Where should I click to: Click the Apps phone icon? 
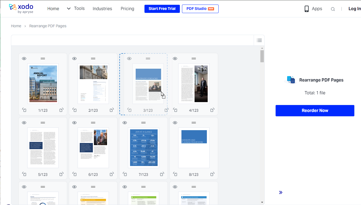[x=307, y=9]
